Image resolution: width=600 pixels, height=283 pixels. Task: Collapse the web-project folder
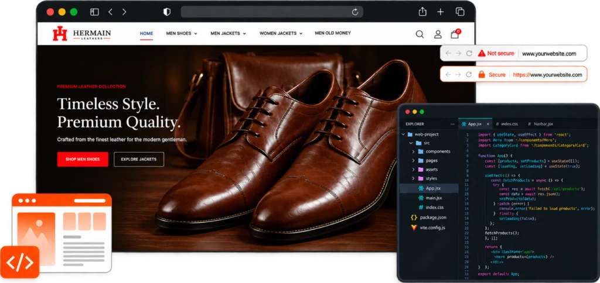pos(403,134)
